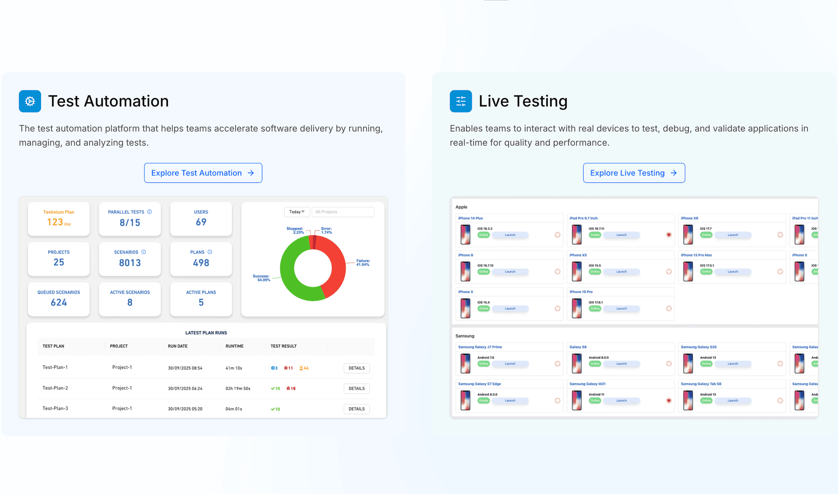Click info icon beside PLANS
This screenshot has width=838, height=494.
click(x=210, y=252)
